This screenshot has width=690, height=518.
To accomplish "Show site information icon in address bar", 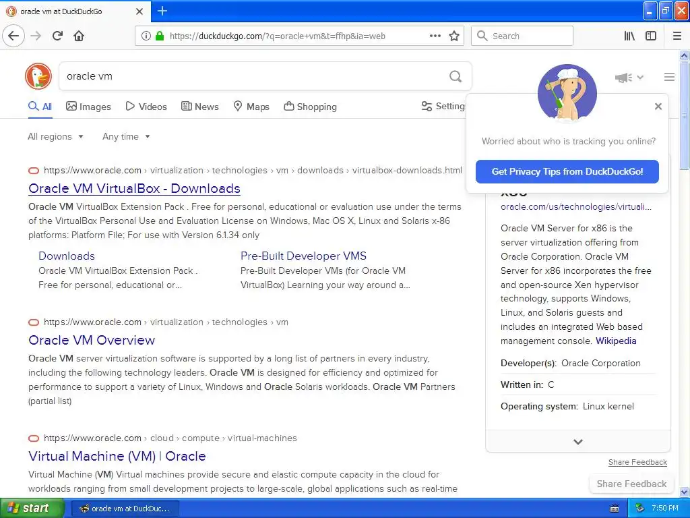I will [x=146, y=36].
